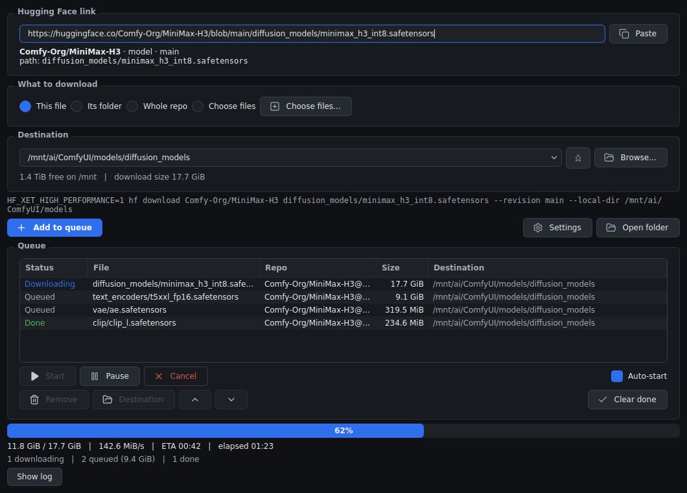Click the Hugging Face link input field

pyautogui.click(x=312, y=34)
